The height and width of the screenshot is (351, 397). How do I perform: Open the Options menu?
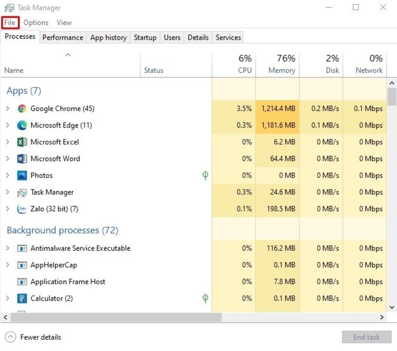(36, 23)
